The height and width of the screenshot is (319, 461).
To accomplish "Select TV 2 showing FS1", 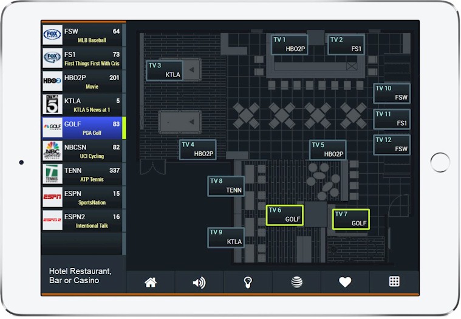I will pyautogui.click(x=346, y=44).
